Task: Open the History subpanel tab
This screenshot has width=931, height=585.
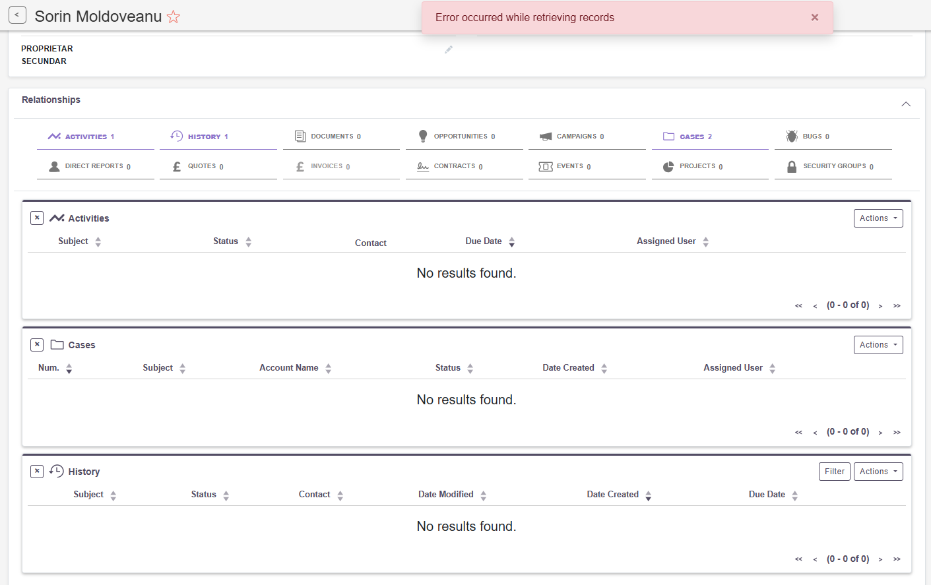Action: (x=218, y=137)
